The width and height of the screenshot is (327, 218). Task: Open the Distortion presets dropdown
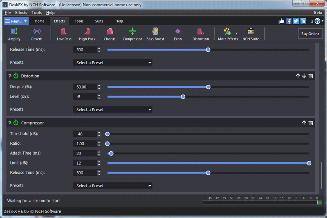pyautogui.click(x=112, y=110)
